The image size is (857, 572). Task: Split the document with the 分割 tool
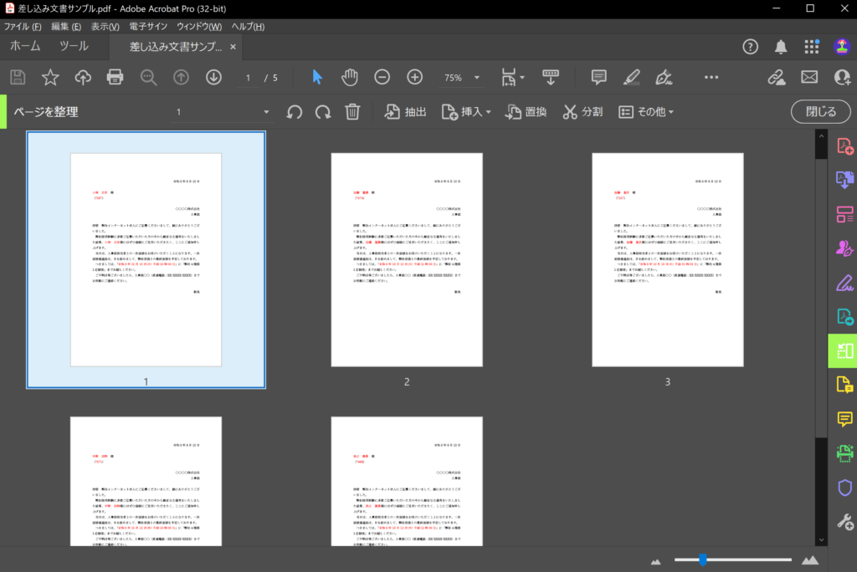(x=582, y=110)
